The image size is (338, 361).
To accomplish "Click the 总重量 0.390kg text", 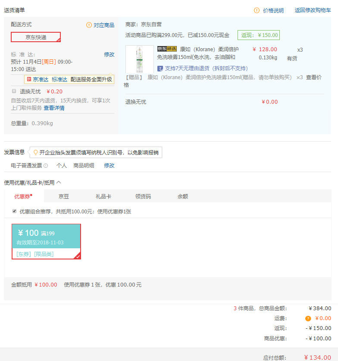I will click(x=32, y=123).
